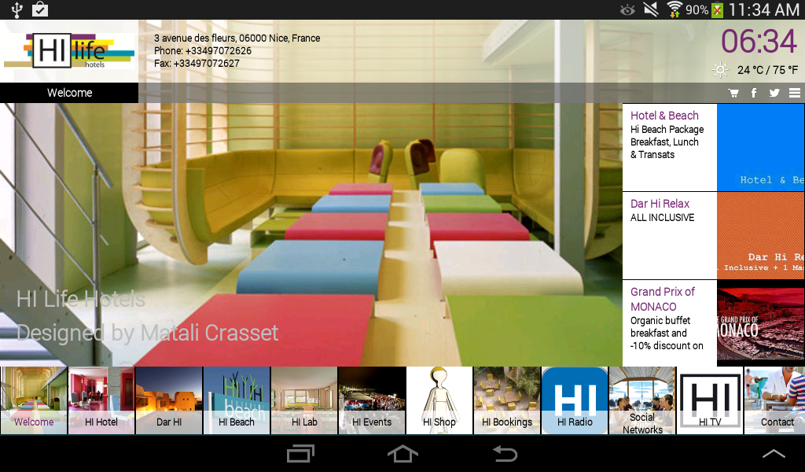The height and width of the screenshot is (472, 805).
Task: Open the Grand Prix of MONACO offer
Action: coord(714,323)
